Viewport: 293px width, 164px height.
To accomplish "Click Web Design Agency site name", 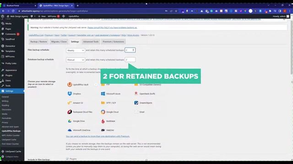I will click(17, 16).
